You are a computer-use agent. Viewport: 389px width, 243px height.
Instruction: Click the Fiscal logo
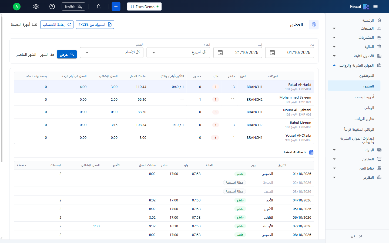pos(359,6)
